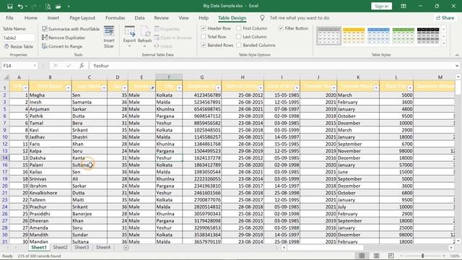
Task: Click the zoom slider handle
Action: pyautogui.click(x=422, y=256)
